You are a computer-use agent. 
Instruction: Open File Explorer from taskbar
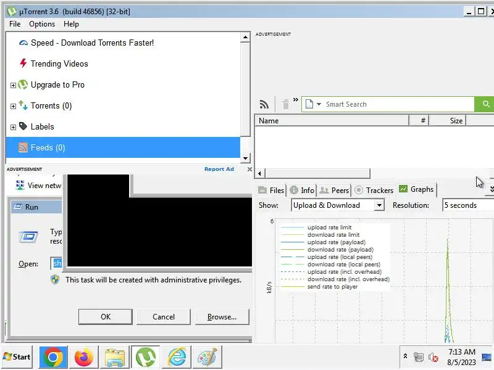pos(115,357)
